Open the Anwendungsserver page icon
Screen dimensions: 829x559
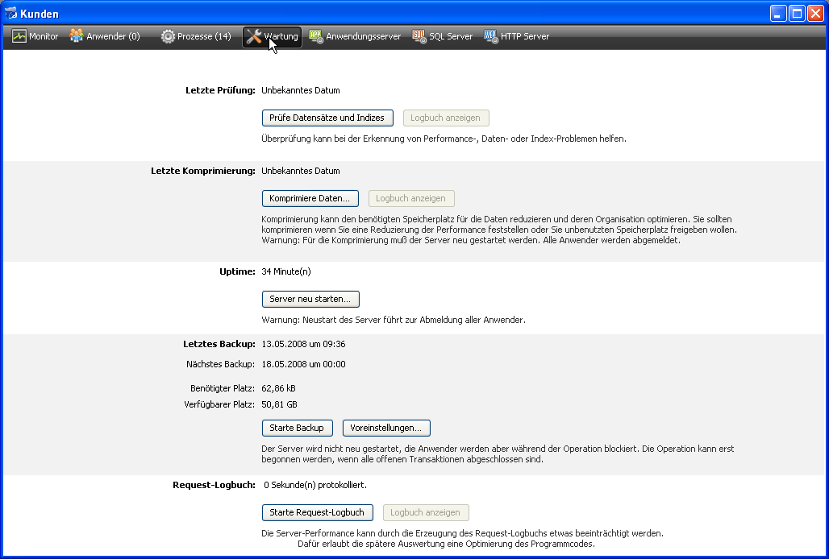(316, 36)
